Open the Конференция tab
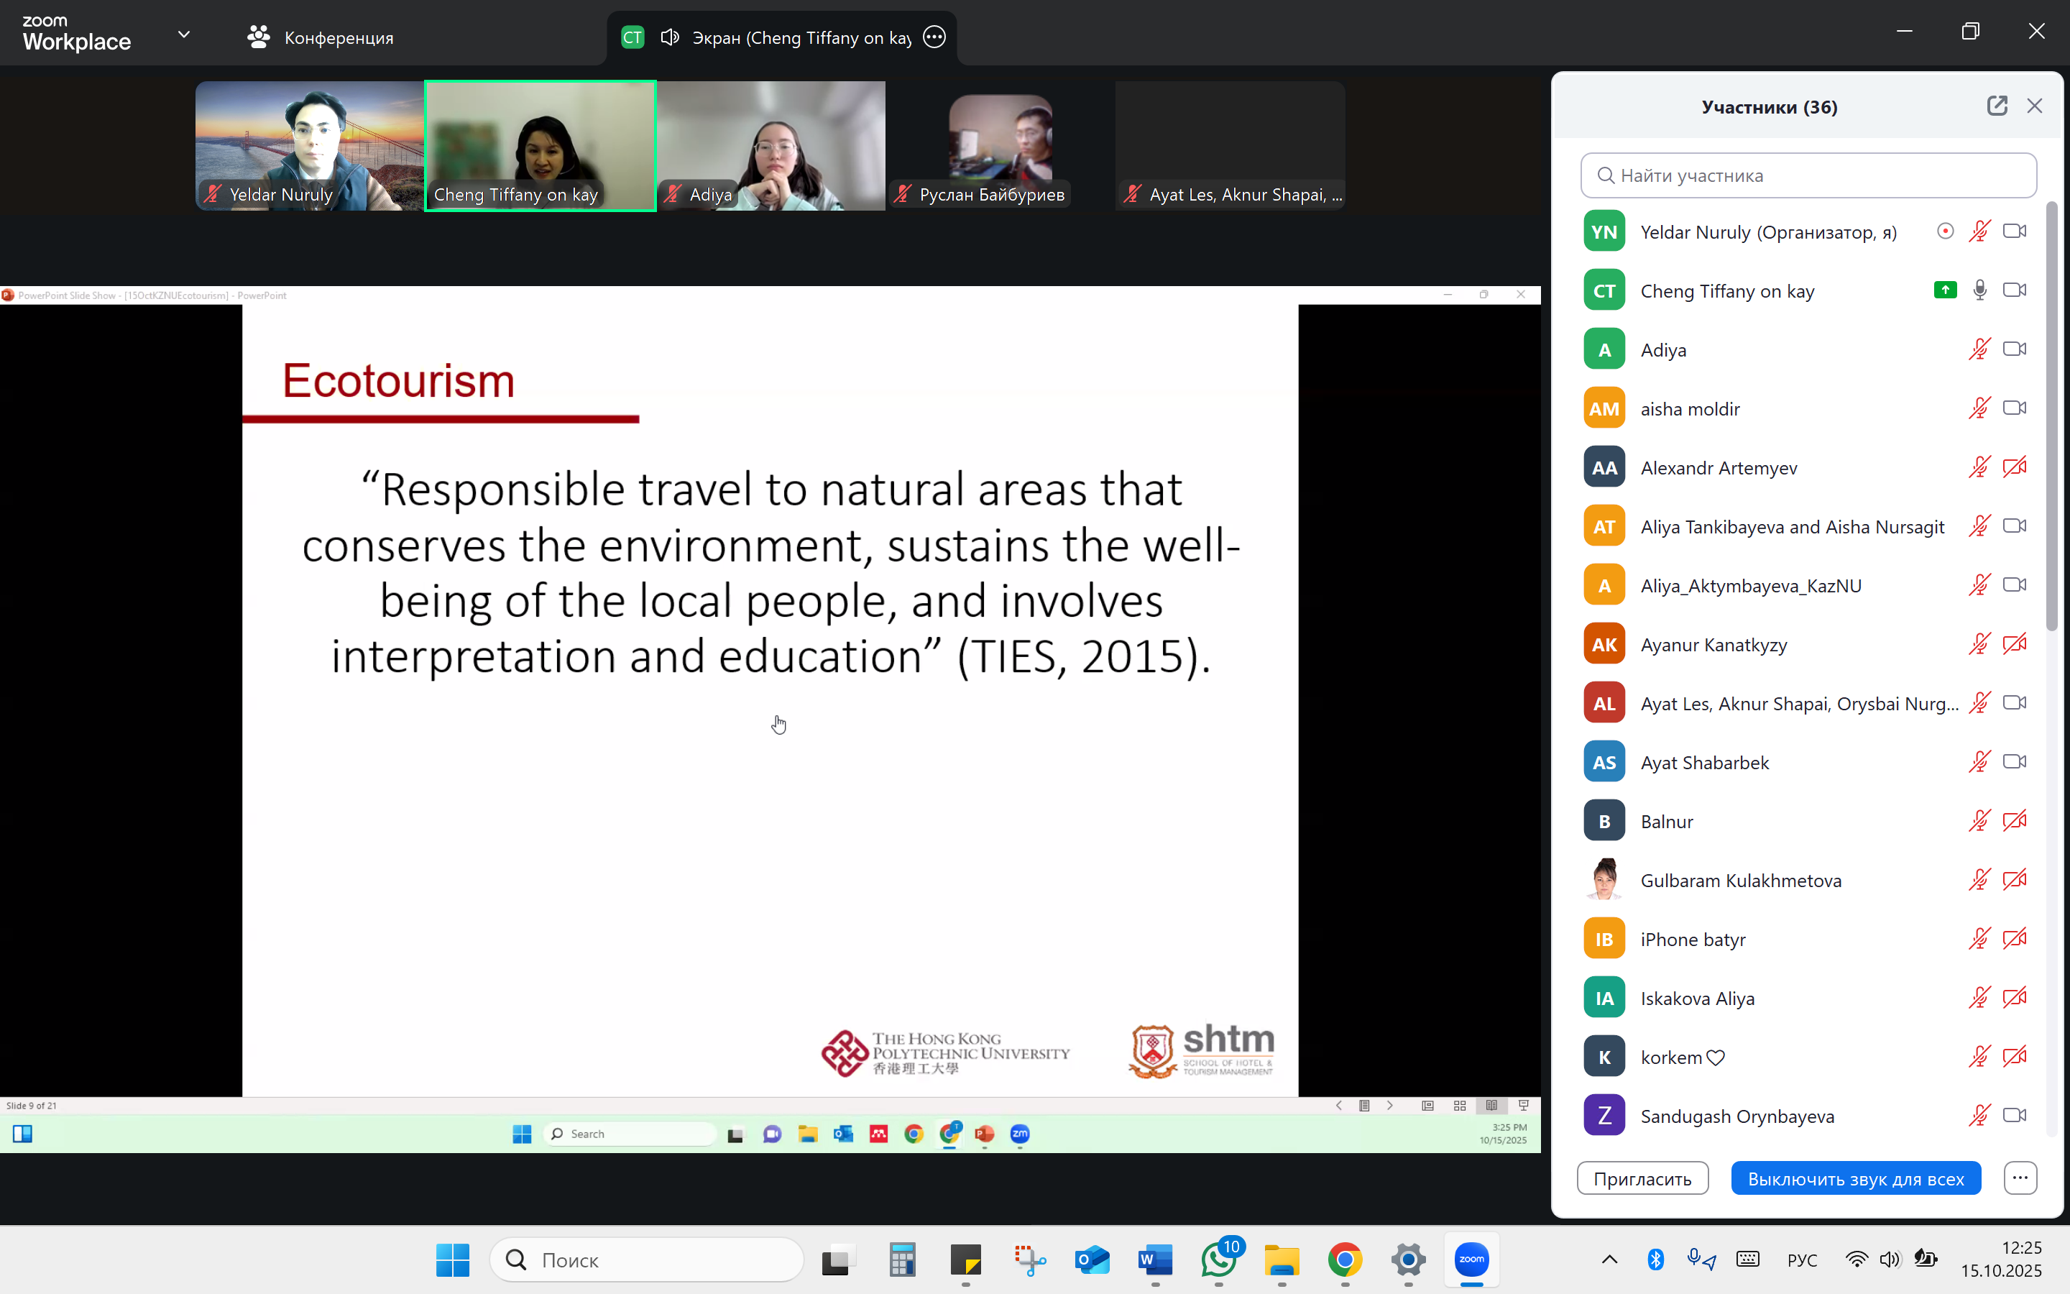This screenshot has width=2070, height=1294. tap(321, 37)
